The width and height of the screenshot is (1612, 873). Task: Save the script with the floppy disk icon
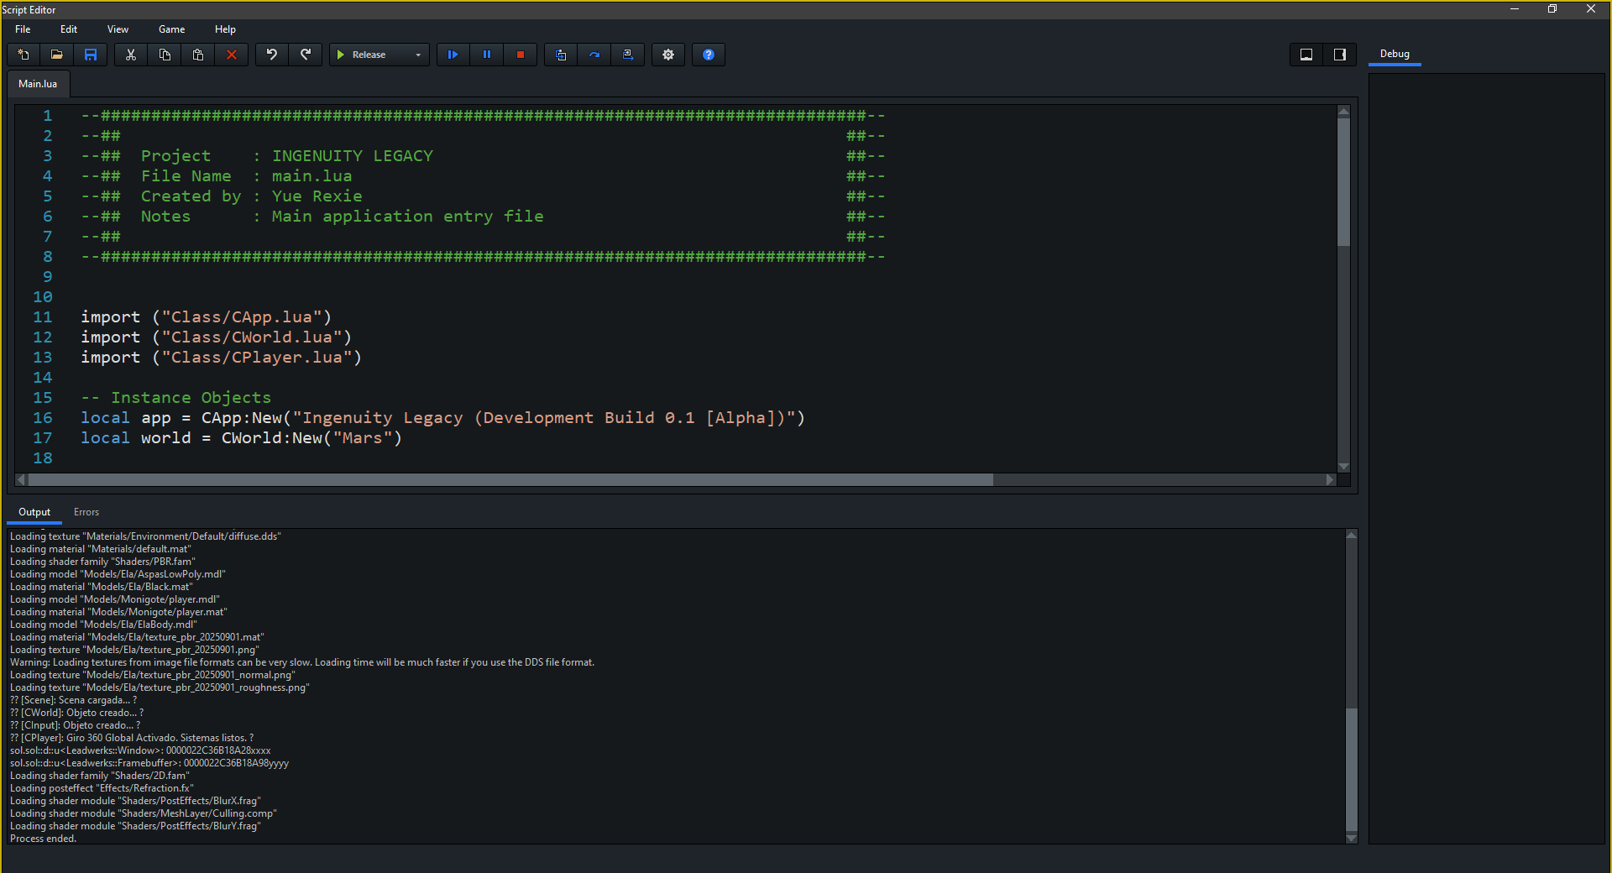pos(91,55)
